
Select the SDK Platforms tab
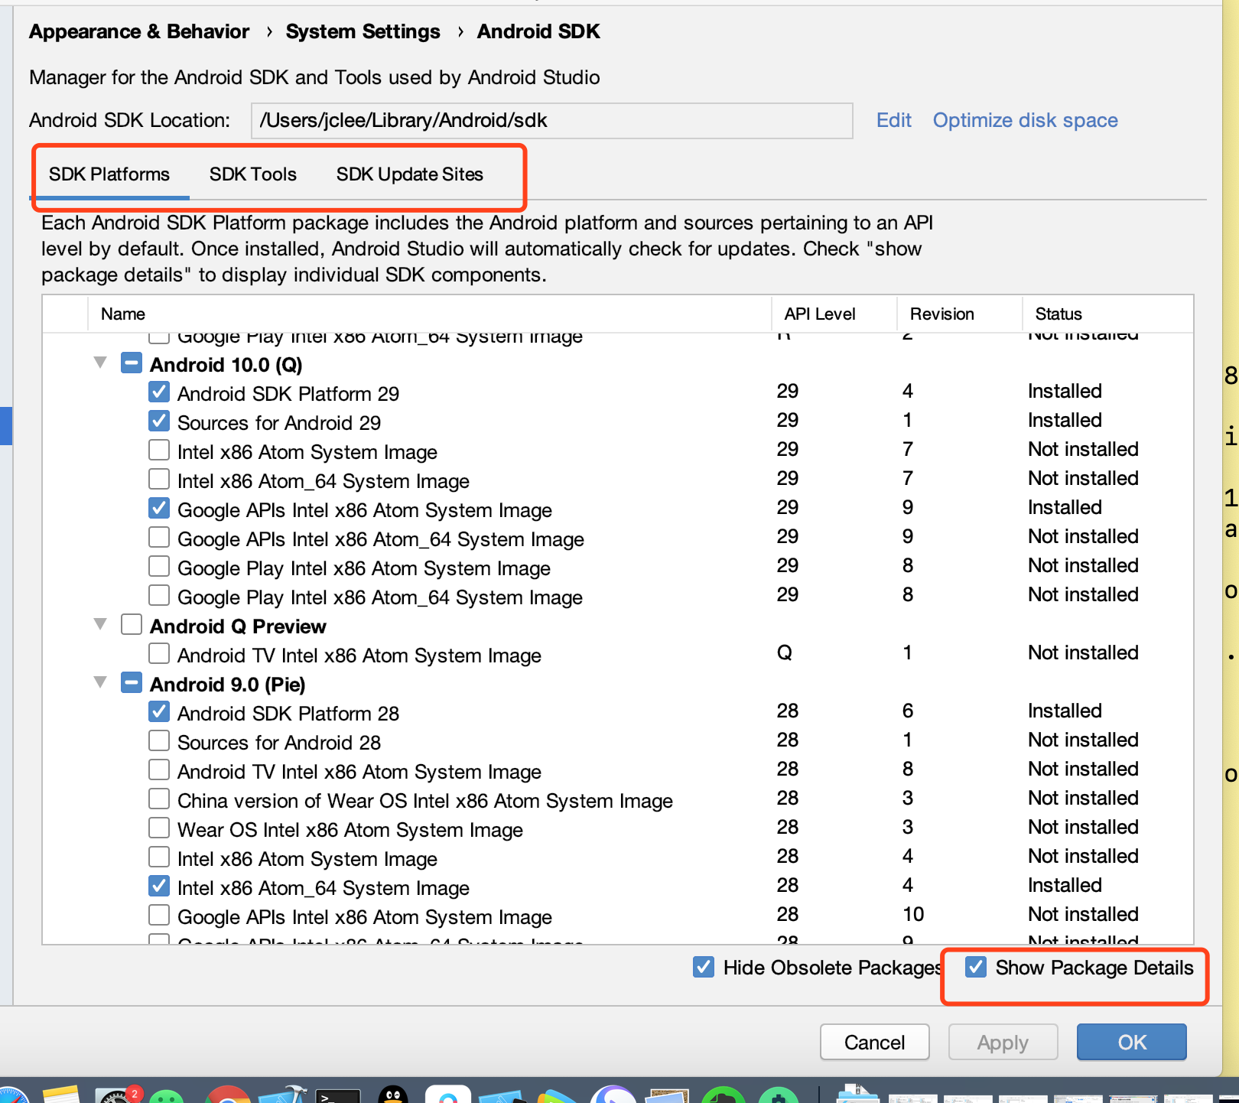109,174
